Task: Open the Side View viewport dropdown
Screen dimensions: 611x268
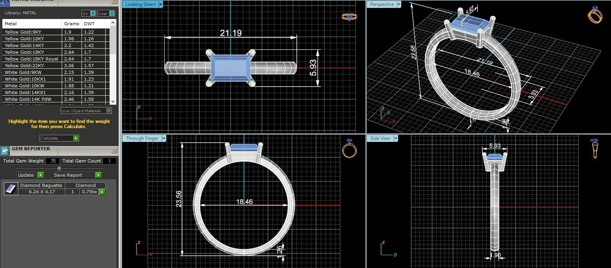Action: tap(395, 138)
